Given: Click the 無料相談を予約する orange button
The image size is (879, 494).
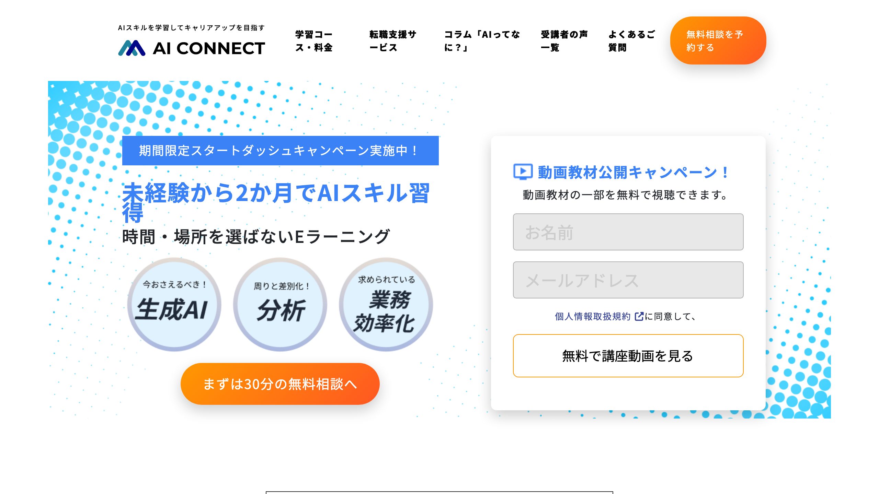Looking at the screenshot, I should coord(718,40).
